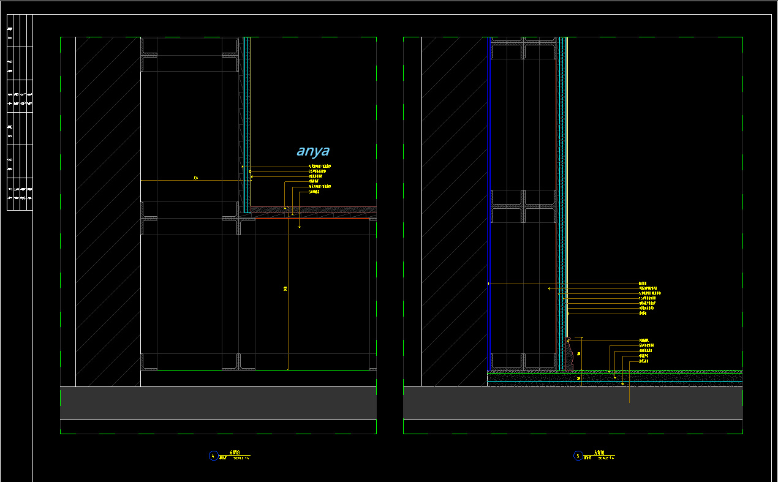The width and height of the screenshot is (778, 482).
Task: Select the blue "anya" watermark text
Action: pyautogui.click(x=313, y=151)
